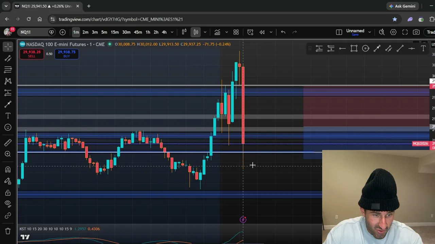Expand the replay options dropdown
The height and width of the screenshot is (244, 435).
click(x=271, y=32)
